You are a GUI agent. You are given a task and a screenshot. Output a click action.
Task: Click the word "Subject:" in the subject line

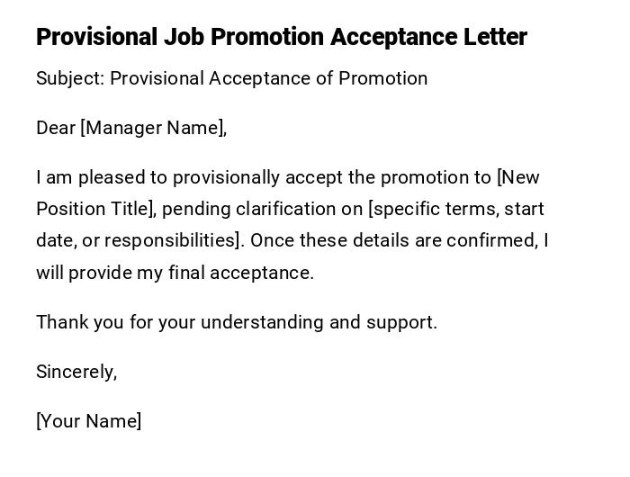coord(70,78)
